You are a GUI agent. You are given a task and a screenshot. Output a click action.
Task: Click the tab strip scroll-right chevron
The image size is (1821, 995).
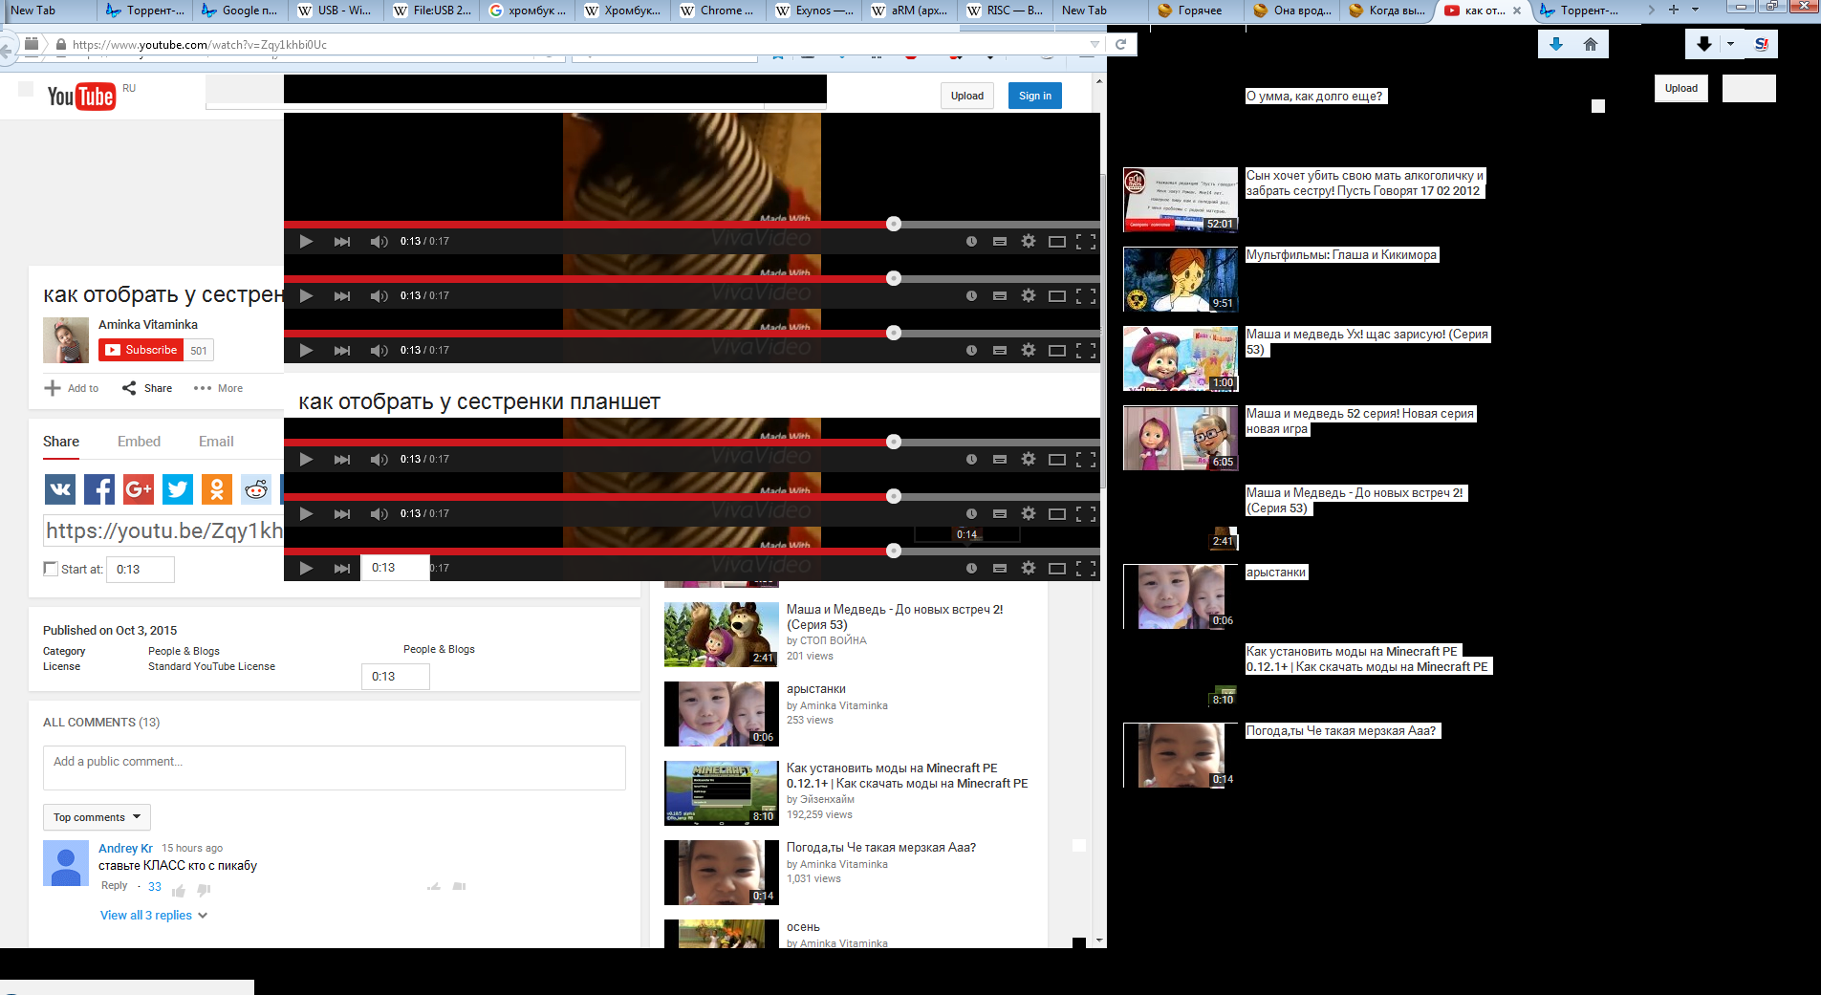[x=1651, y=10]
